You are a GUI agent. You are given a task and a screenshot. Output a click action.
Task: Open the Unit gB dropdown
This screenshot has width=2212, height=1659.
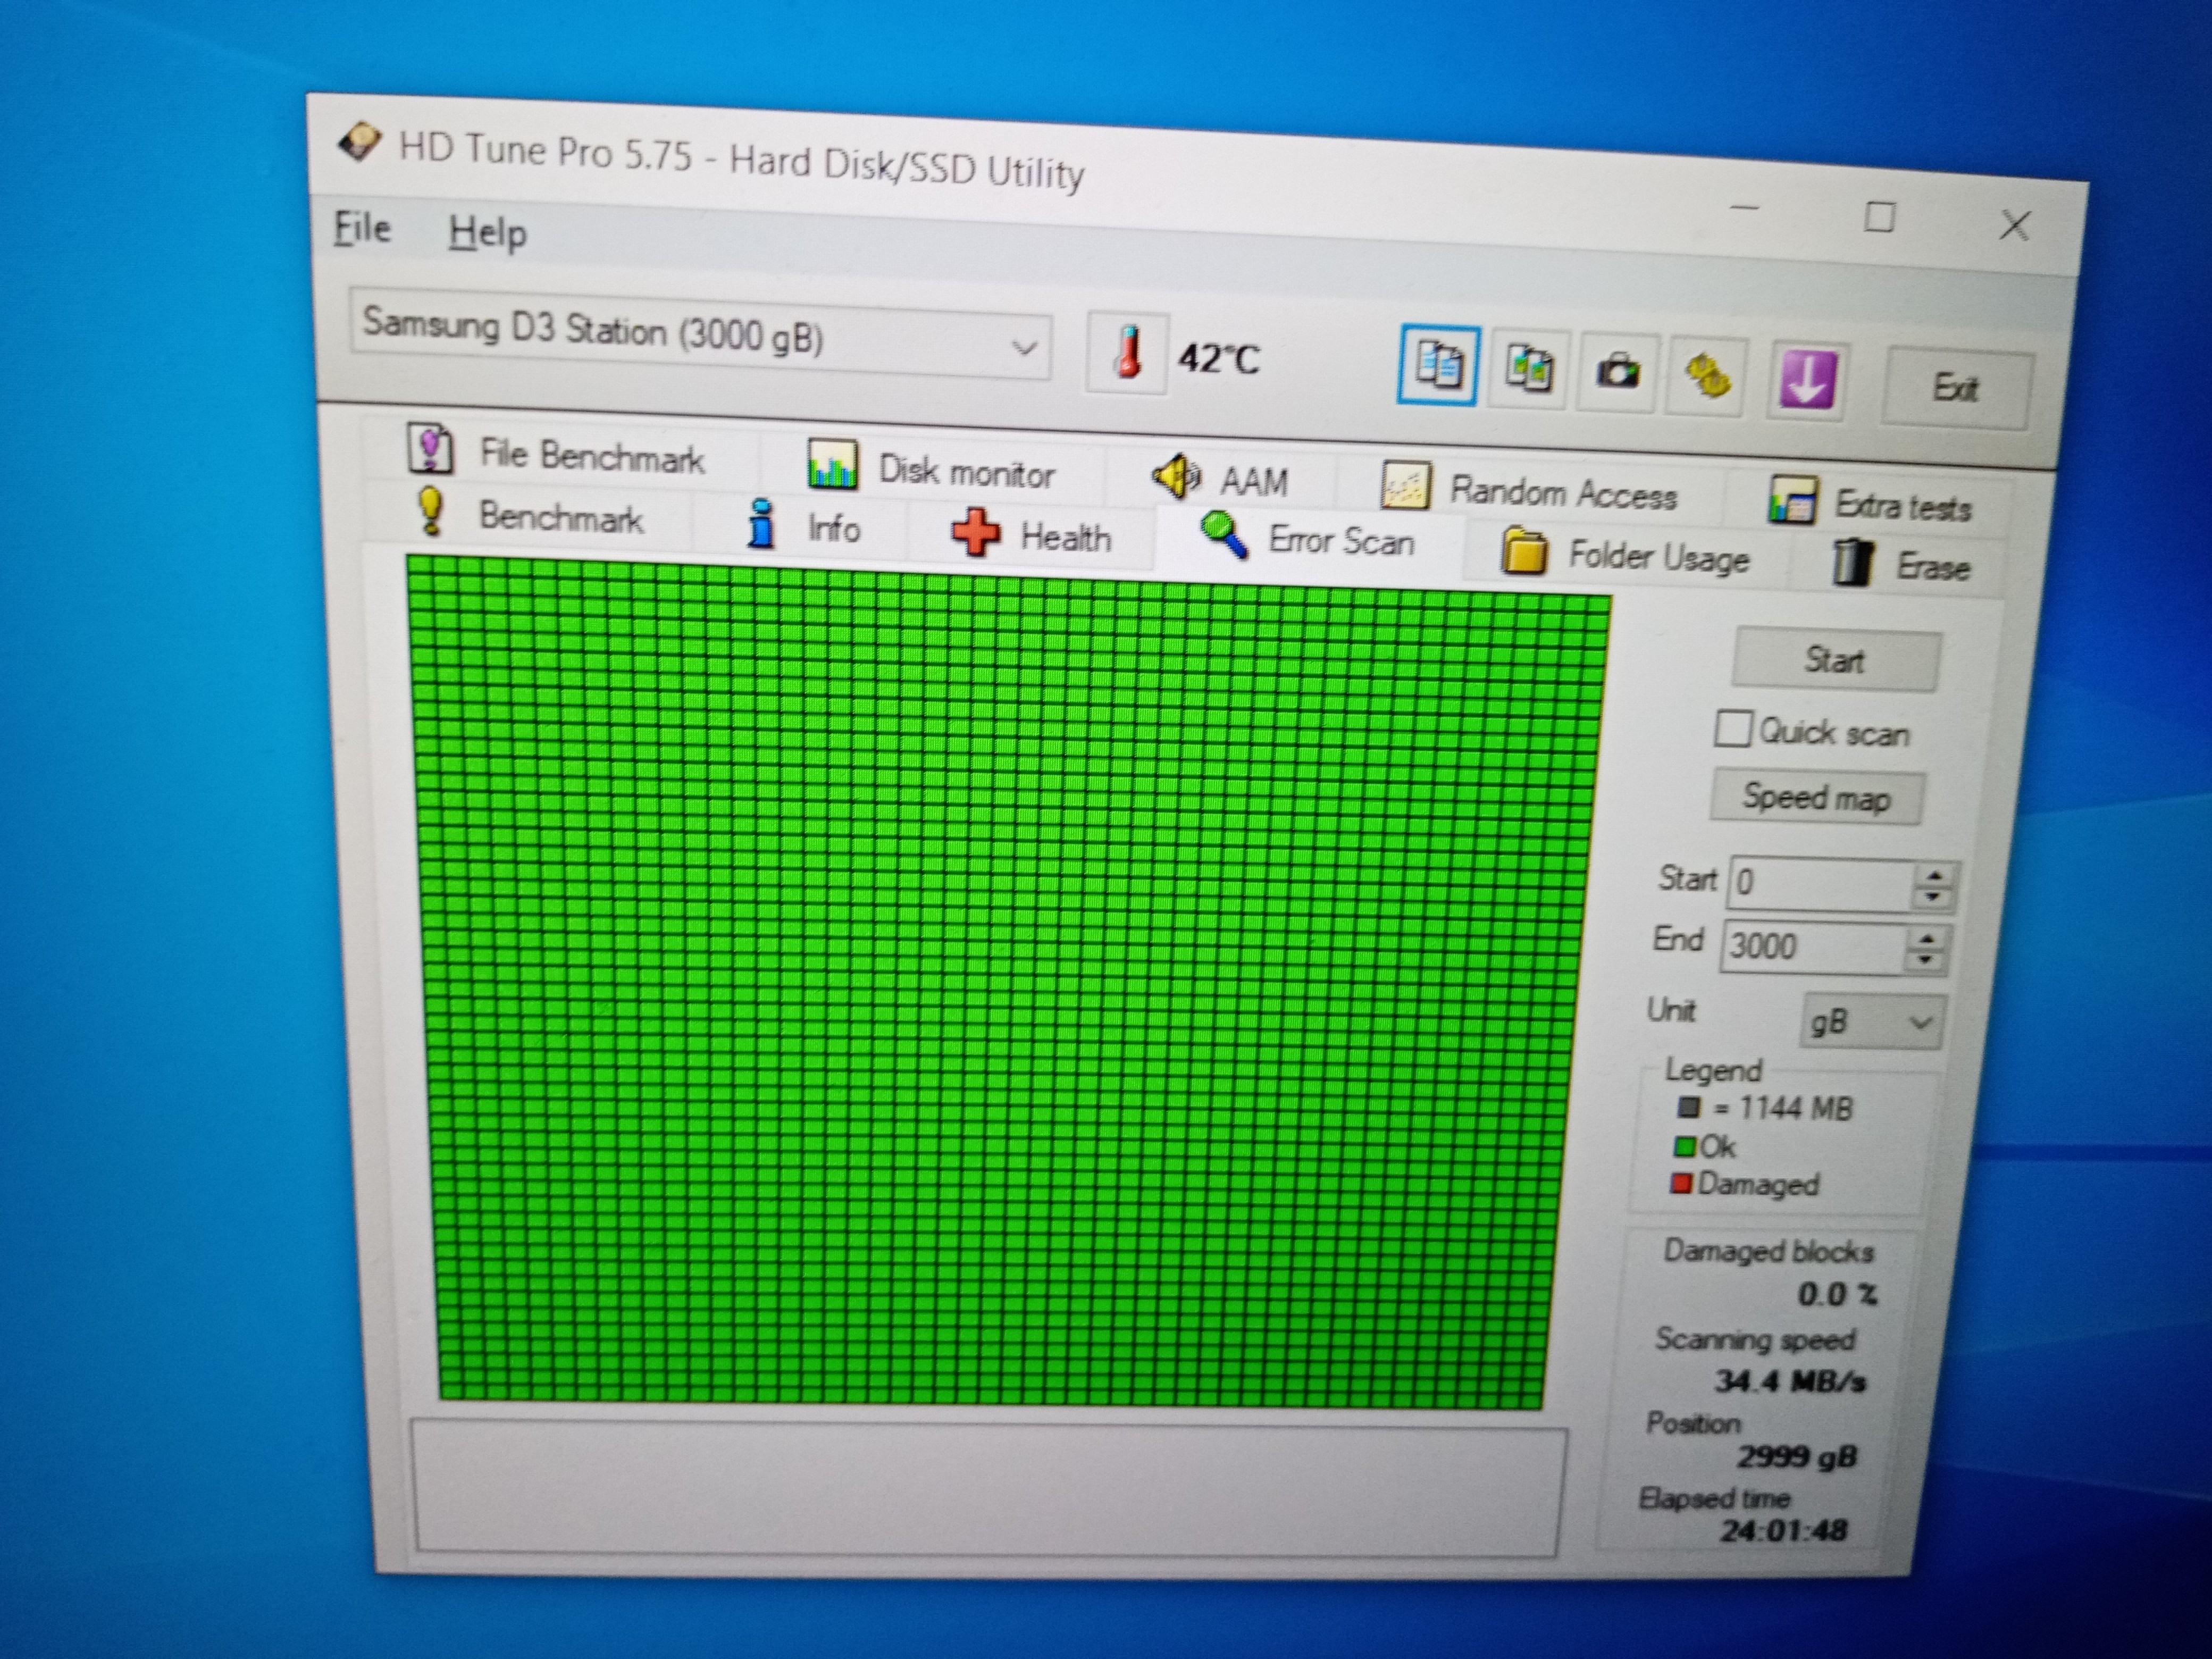[x=1872, y=1022]
